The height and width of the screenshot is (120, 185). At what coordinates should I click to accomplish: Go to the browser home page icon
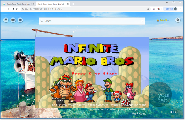pos(17,9)
